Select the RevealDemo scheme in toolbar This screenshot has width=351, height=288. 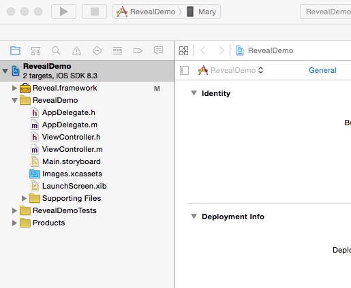pos(146,12)
